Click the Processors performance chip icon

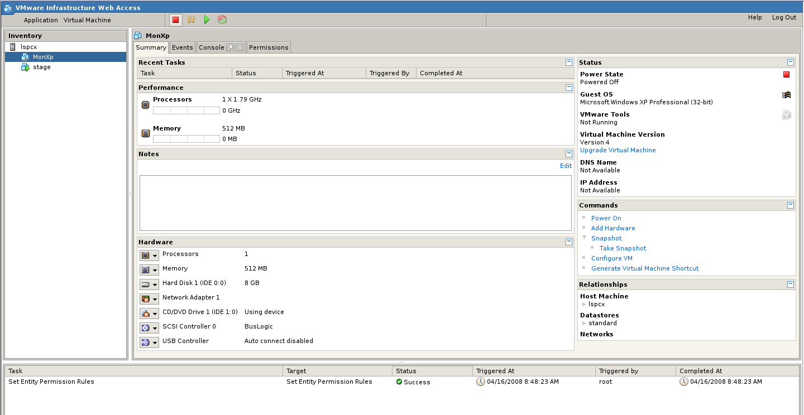145,105
